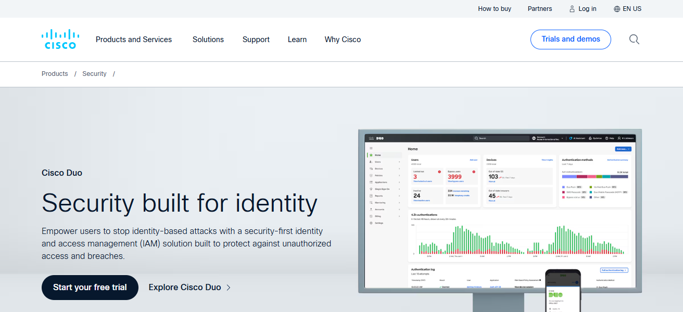Click the Explore Cisco Duo link

coord(189,288)
